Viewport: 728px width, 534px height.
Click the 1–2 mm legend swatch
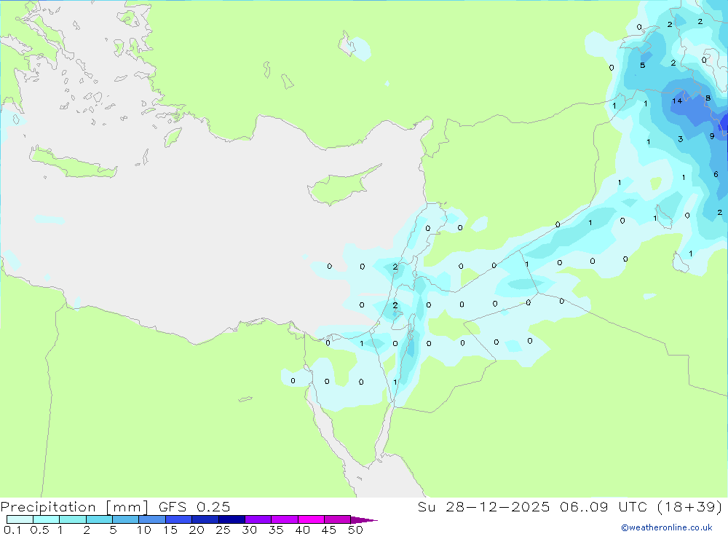(73, 519)
